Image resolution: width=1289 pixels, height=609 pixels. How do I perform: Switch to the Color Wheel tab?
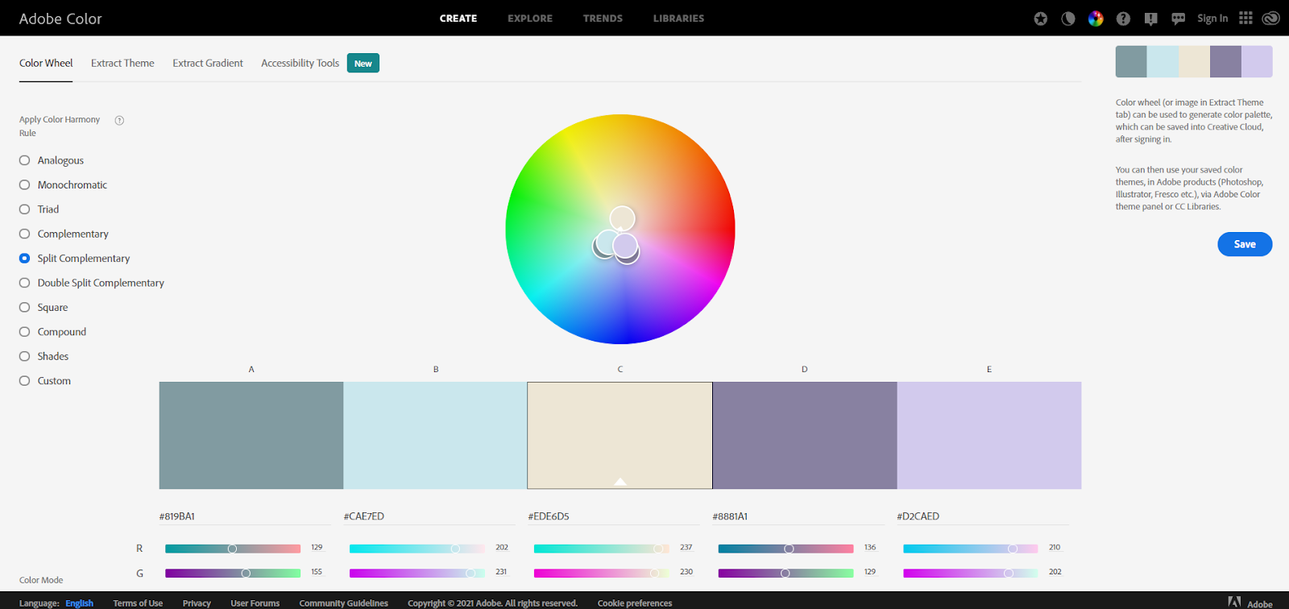46,63
